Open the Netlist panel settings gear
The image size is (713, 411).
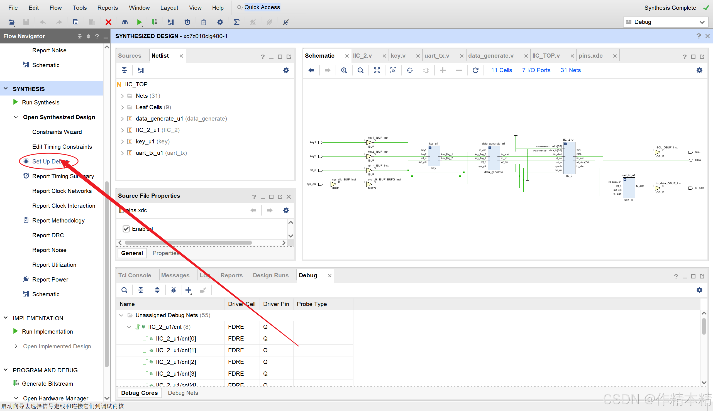286,70
